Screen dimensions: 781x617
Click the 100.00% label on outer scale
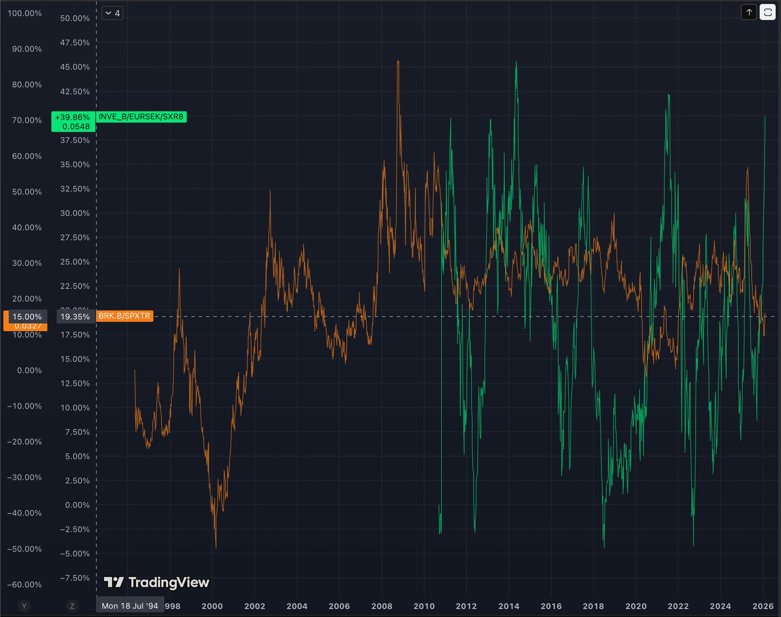click(25, 13)
